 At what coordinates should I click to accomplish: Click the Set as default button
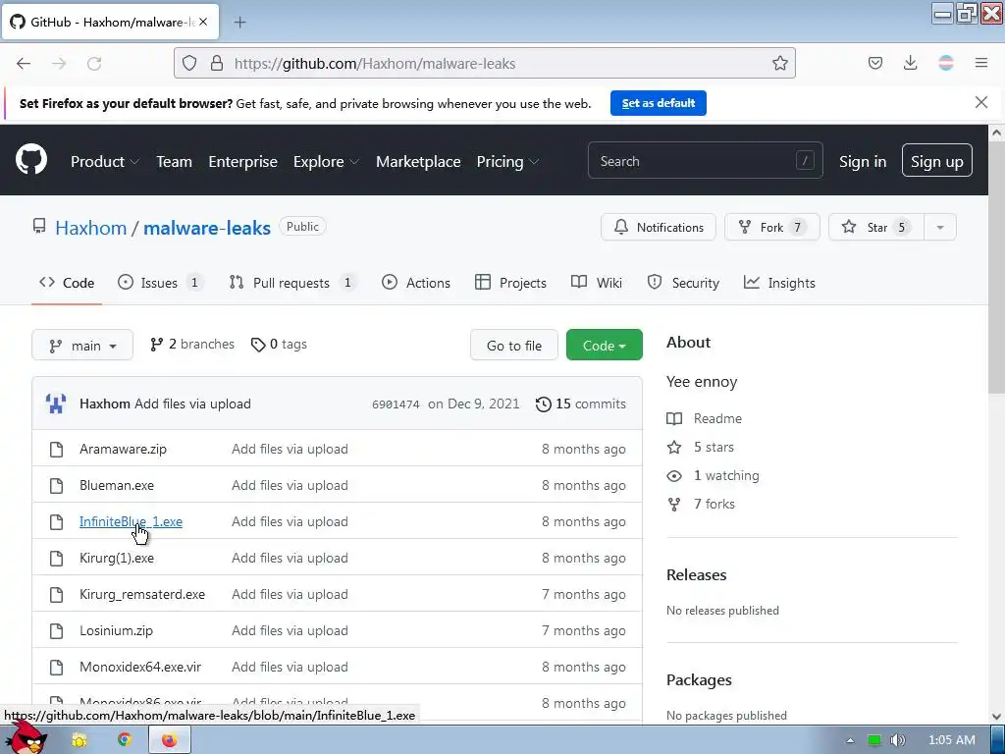tap(659, 103)
